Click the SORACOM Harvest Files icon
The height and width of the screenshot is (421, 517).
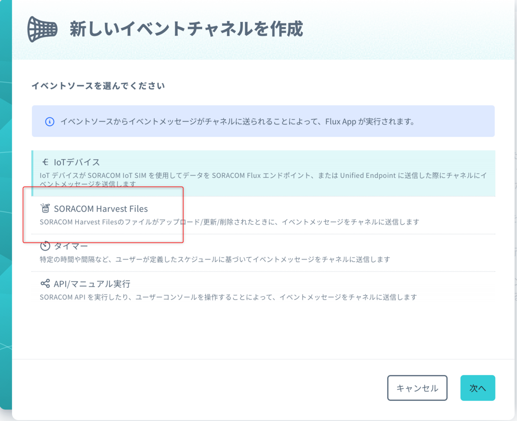(x=45, y=209)
